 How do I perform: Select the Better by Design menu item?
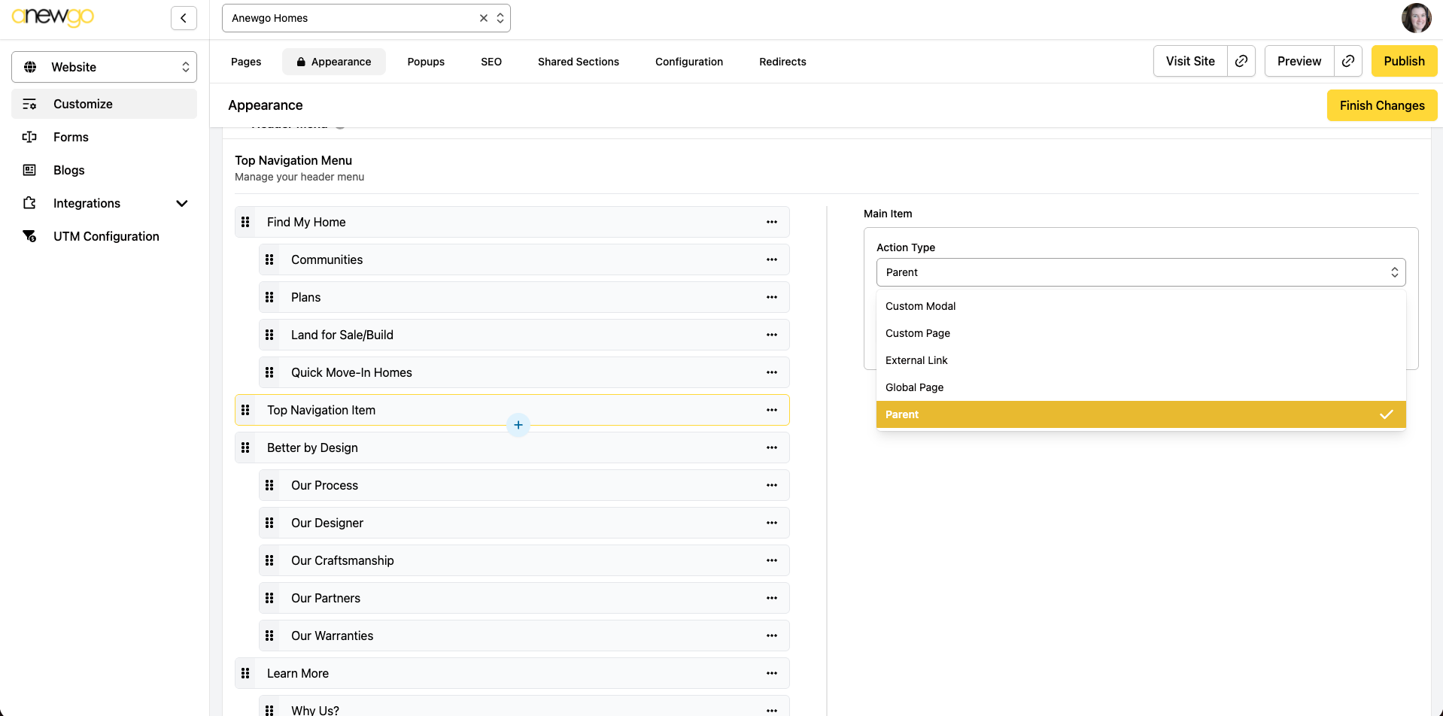tap(312, 447)
